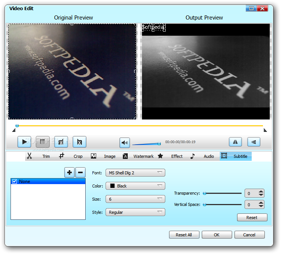Viewport: 281px width, 254px height.
Task: Click the Original Preview video frame
Action: (72, 71)
